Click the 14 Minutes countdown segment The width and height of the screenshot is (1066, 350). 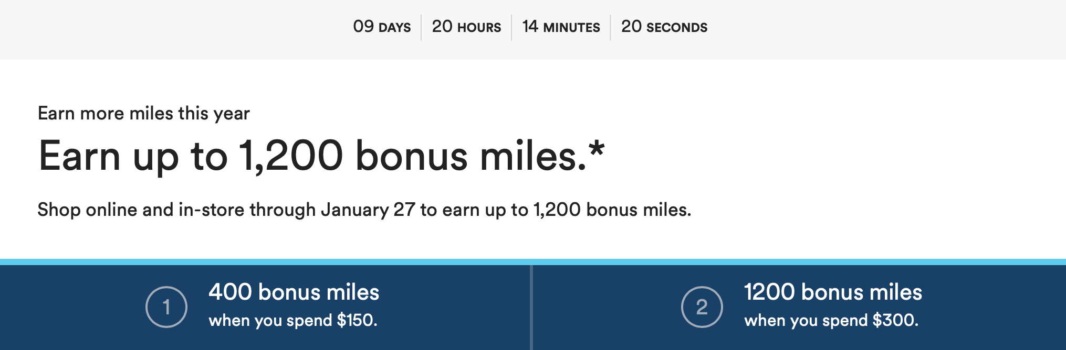pyautogui.click(x=561, y=27)
